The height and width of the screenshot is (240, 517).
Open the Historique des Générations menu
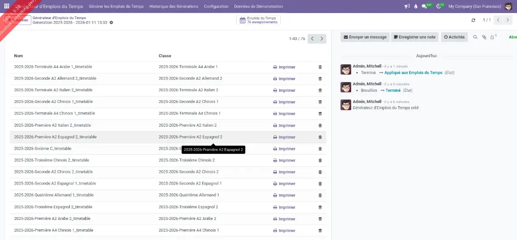pyautogui.click(x=174, y=7)
